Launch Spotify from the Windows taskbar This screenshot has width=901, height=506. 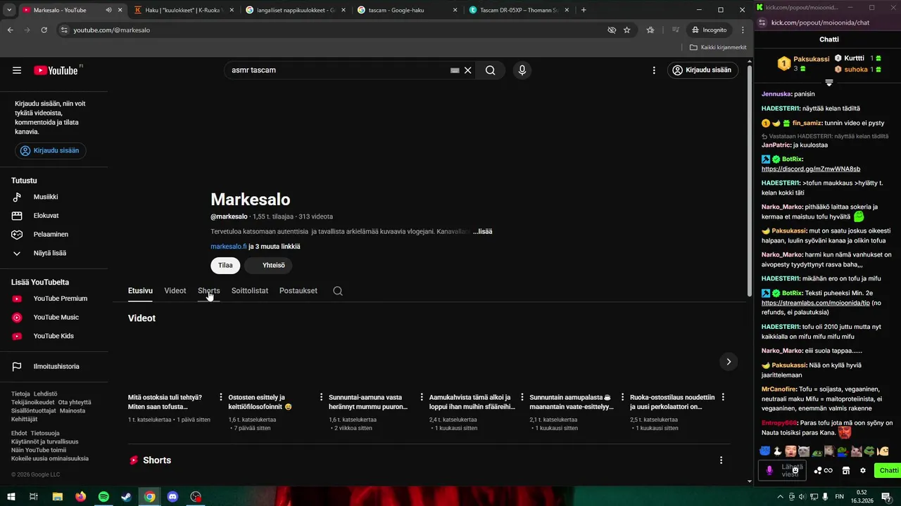(103, 497)
